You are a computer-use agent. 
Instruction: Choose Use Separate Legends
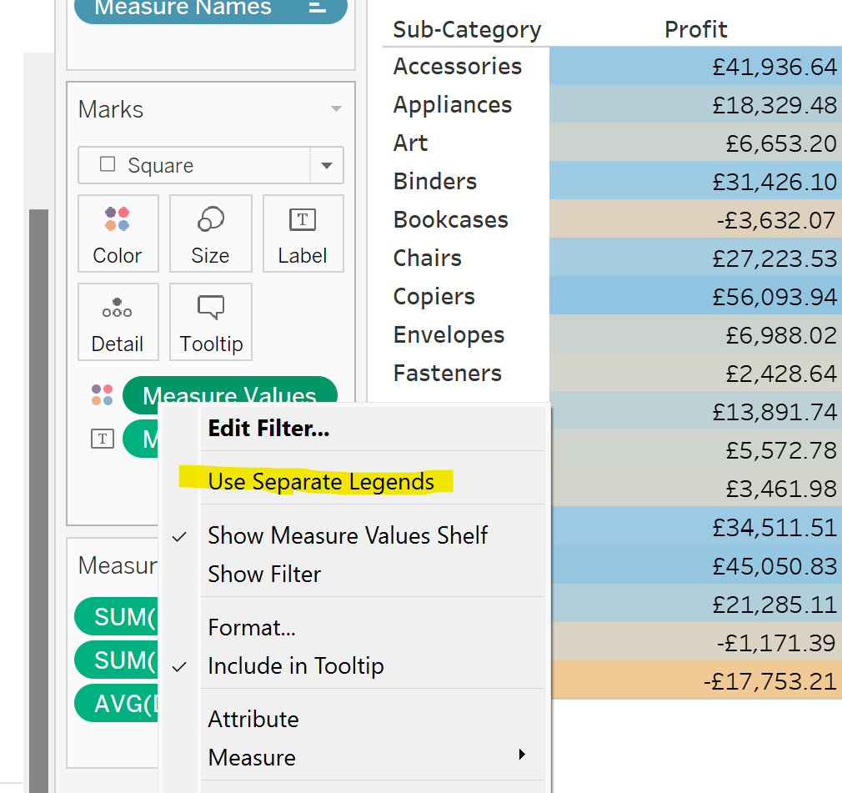pos(321,482)
